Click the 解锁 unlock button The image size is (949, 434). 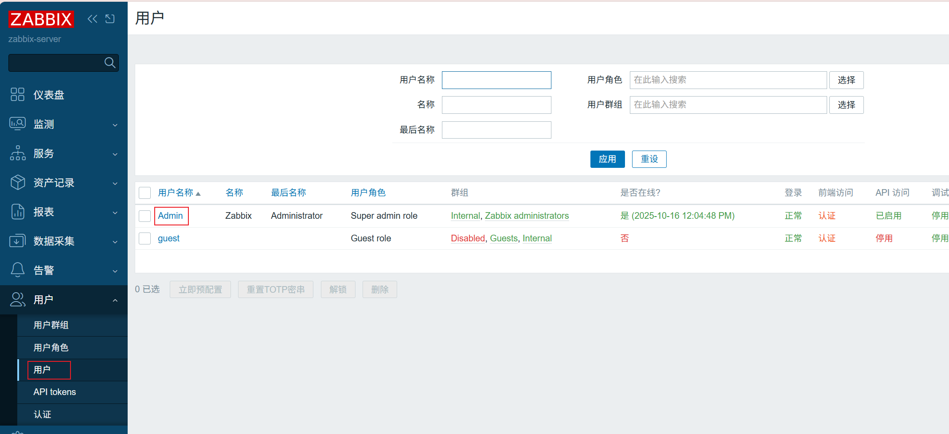(338, 290)
